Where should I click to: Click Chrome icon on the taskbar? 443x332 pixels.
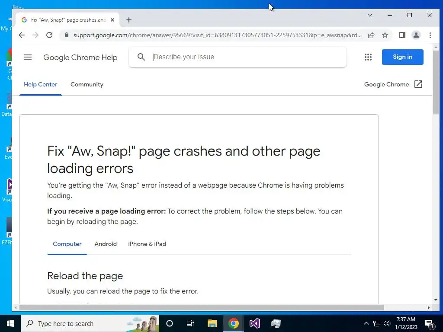[x=233, y=323]
